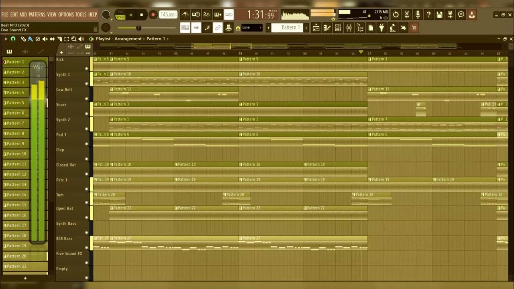
Task: Mute the Closed Hat track
Action: tap(86, 174)
